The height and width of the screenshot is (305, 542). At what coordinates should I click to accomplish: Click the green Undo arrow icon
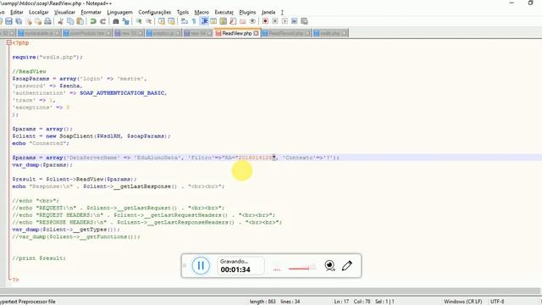point(93,21)
